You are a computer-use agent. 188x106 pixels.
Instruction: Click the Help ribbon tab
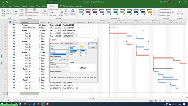(x=44, y=6)
